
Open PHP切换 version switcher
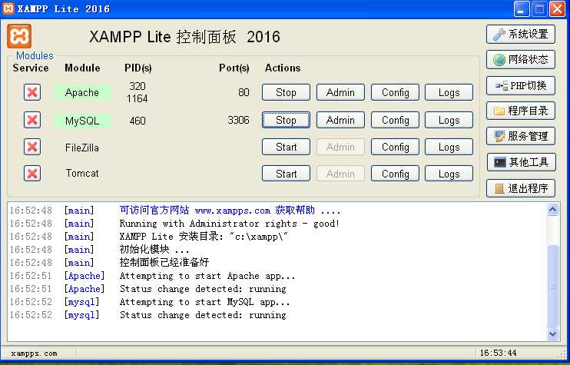pyautogui.click(x=521, y=85)
